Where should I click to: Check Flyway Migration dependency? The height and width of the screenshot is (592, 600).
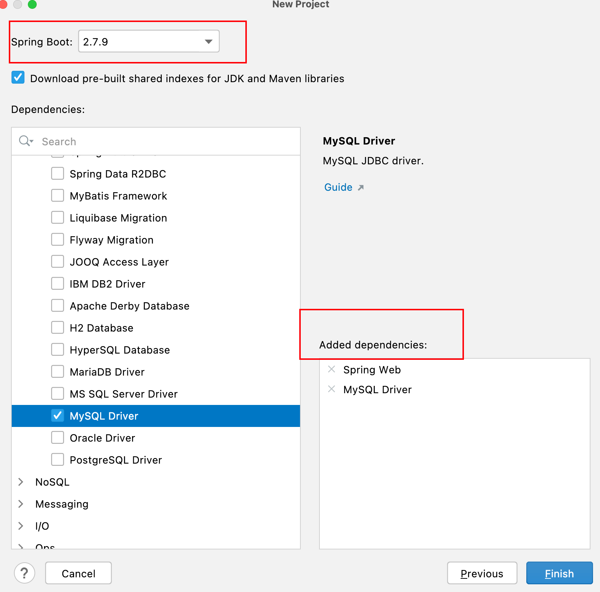58,240
